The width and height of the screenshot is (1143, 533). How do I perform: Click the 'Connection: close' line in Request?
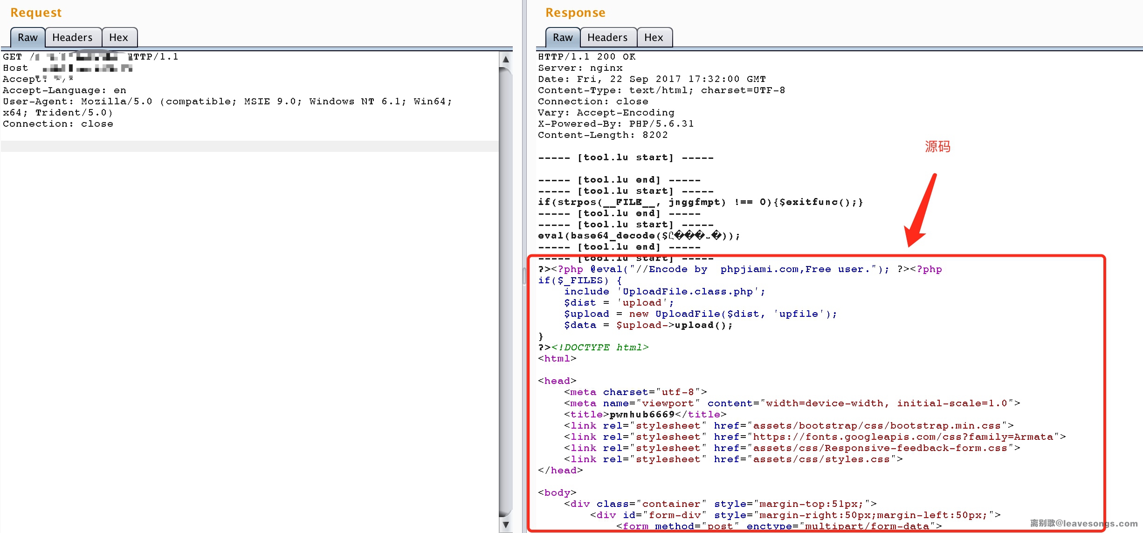coord(58,124)
